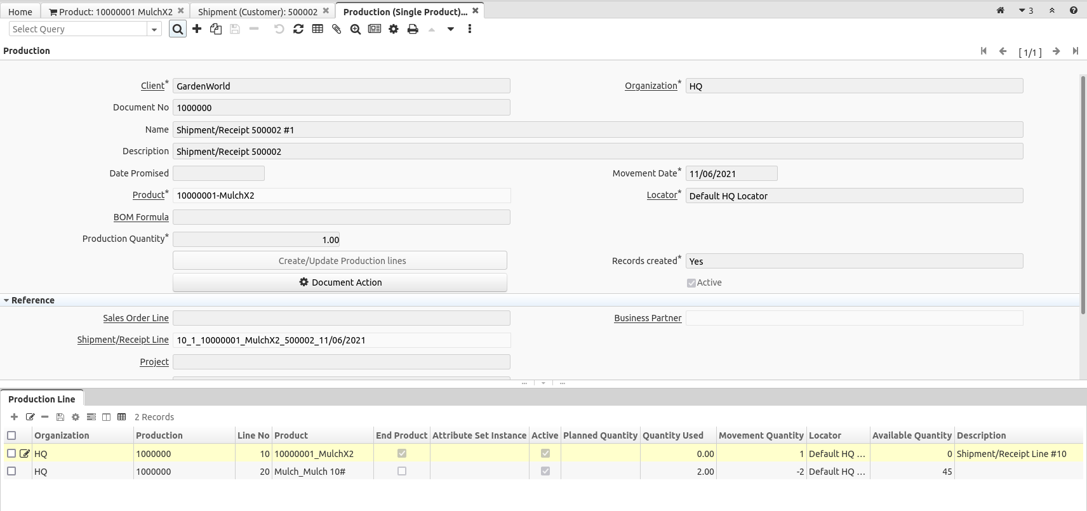
Task: Click the Date Promised input field
Action: point(218,173)
